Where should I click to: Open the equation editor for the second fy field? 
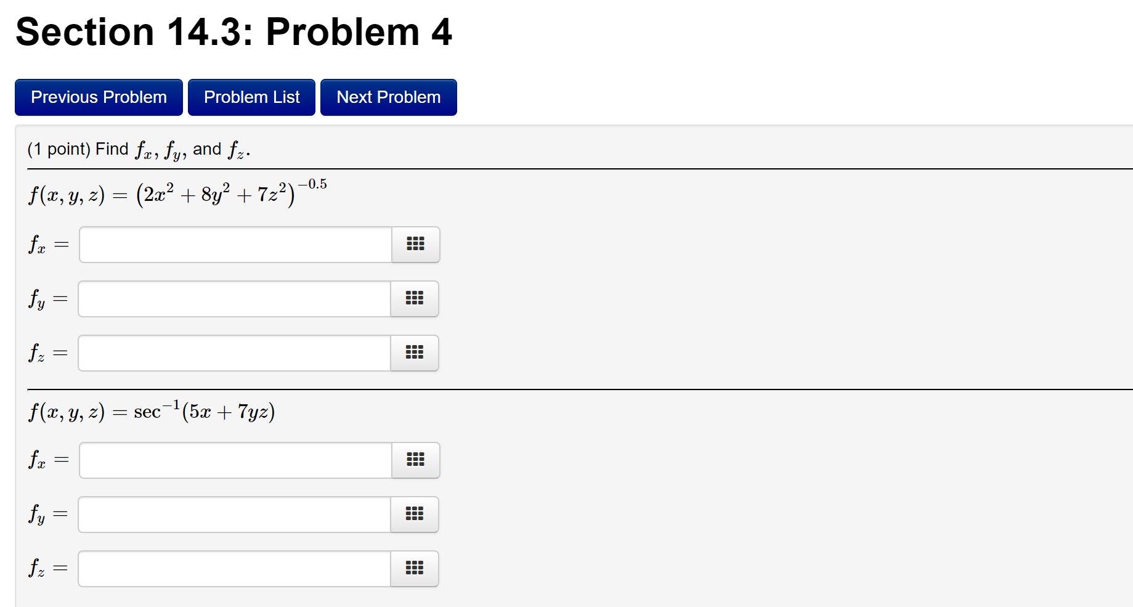coord(414,515)
